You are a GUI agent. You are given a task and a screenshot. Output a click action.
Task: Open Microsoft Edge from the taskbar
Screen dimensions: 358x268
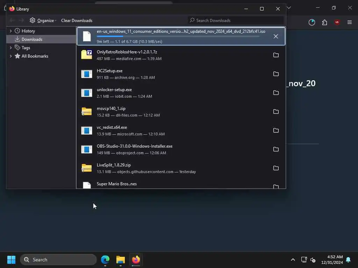point(105,260)
